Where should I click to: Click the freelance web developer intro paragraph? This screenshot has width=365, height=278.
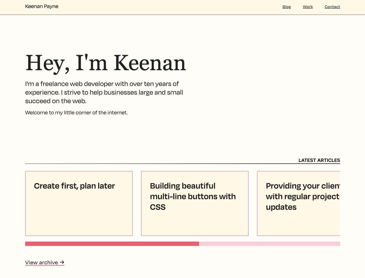click(104, 92)
